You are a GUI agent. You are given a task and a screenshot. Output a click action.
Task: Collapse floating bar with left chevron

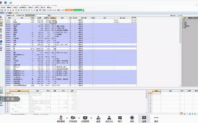click(x=17, y=99)
